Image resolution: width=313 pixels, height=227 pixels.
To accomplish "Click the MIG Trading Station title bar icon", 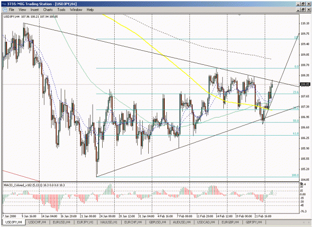I will pos(4,4).
